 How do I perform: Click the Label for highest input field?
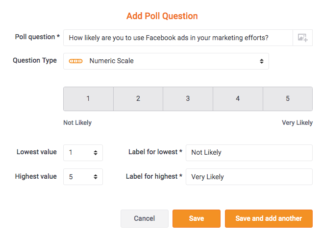click(249, 177)
